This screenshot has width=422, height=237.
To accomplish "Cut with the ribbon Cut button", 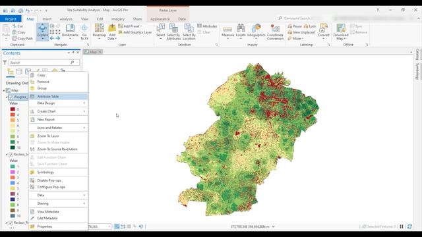I will pos(18,26).
